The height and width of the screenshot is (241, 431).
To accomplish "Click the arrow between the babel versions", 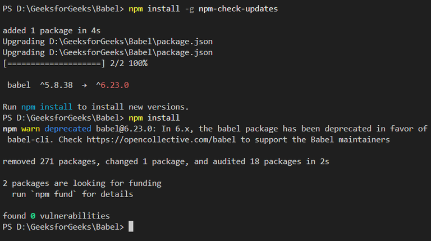I will (84, 85).
